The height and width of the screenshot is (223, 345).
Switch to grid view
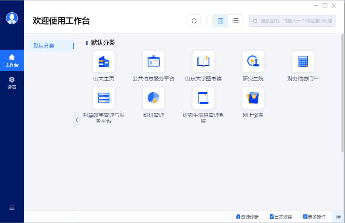tap(220, 21)
